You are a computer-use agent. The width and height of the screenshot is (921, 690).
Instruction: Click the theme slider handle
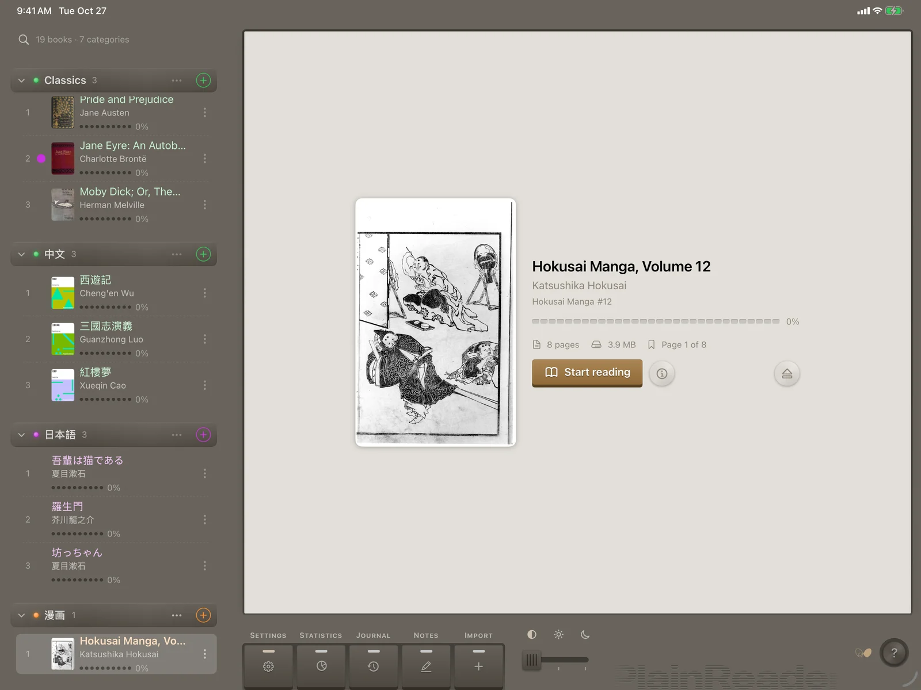[532, 660]
